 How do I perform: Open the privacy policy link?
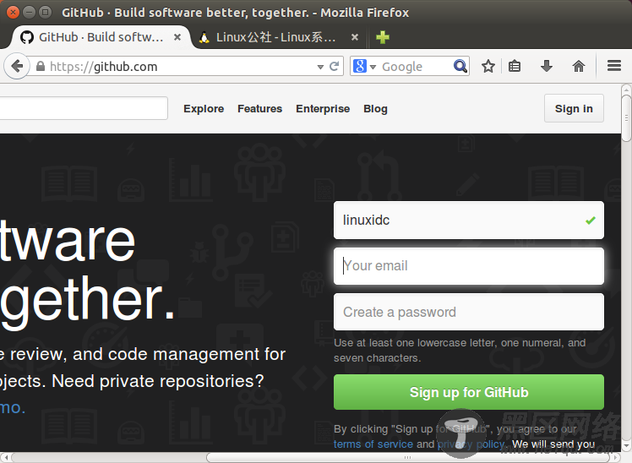point(471,444)
